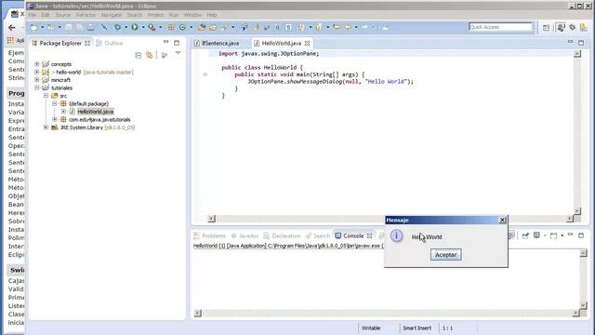Switch to the Outline view tab
This screenshot has width=595, height=335.
coord(110,44)
